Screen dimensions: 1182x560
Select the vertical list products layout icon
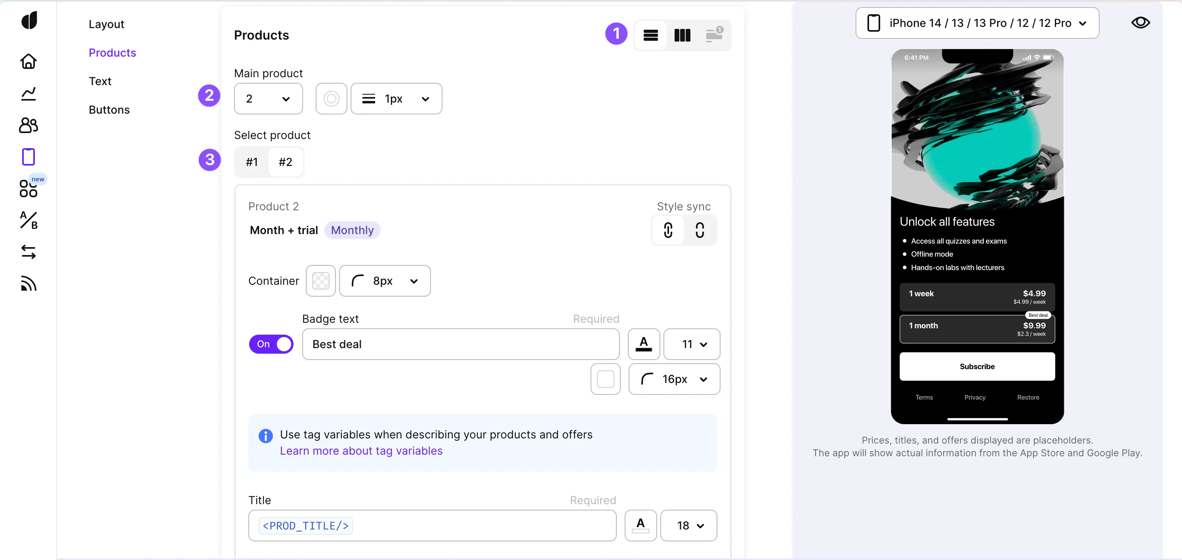650,35
